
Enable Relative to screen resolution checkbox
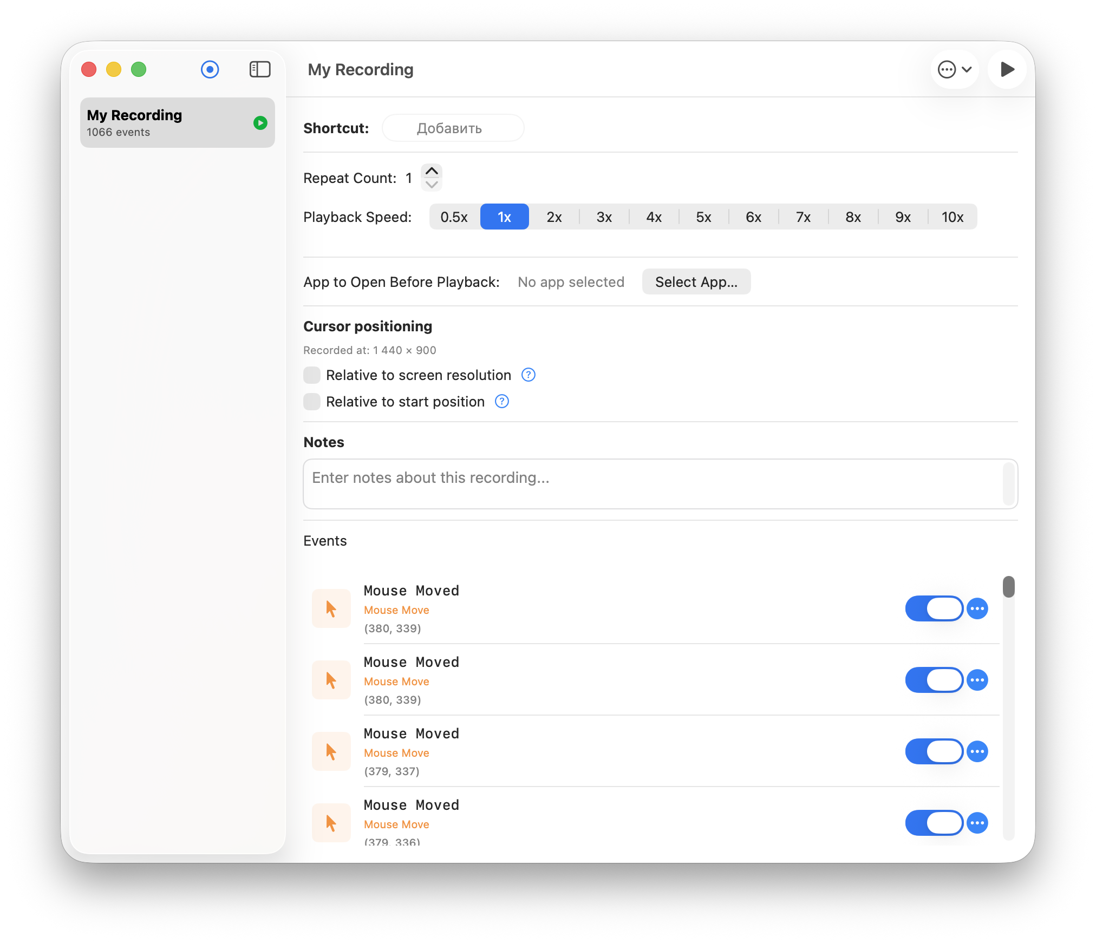coord(312,375)
